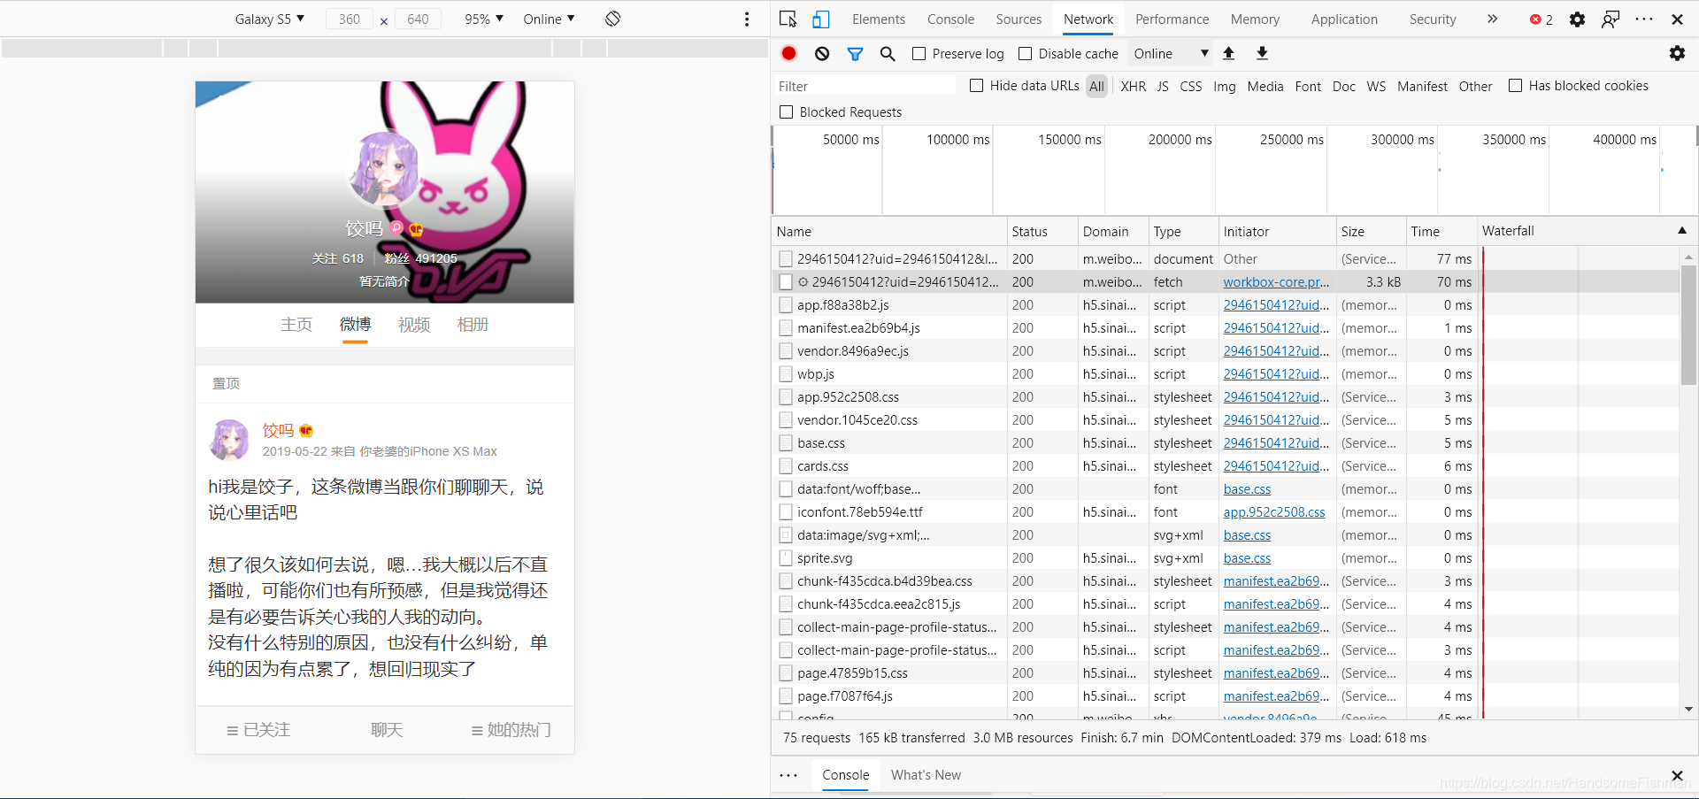Open the Performance tab

point(1172,19)
